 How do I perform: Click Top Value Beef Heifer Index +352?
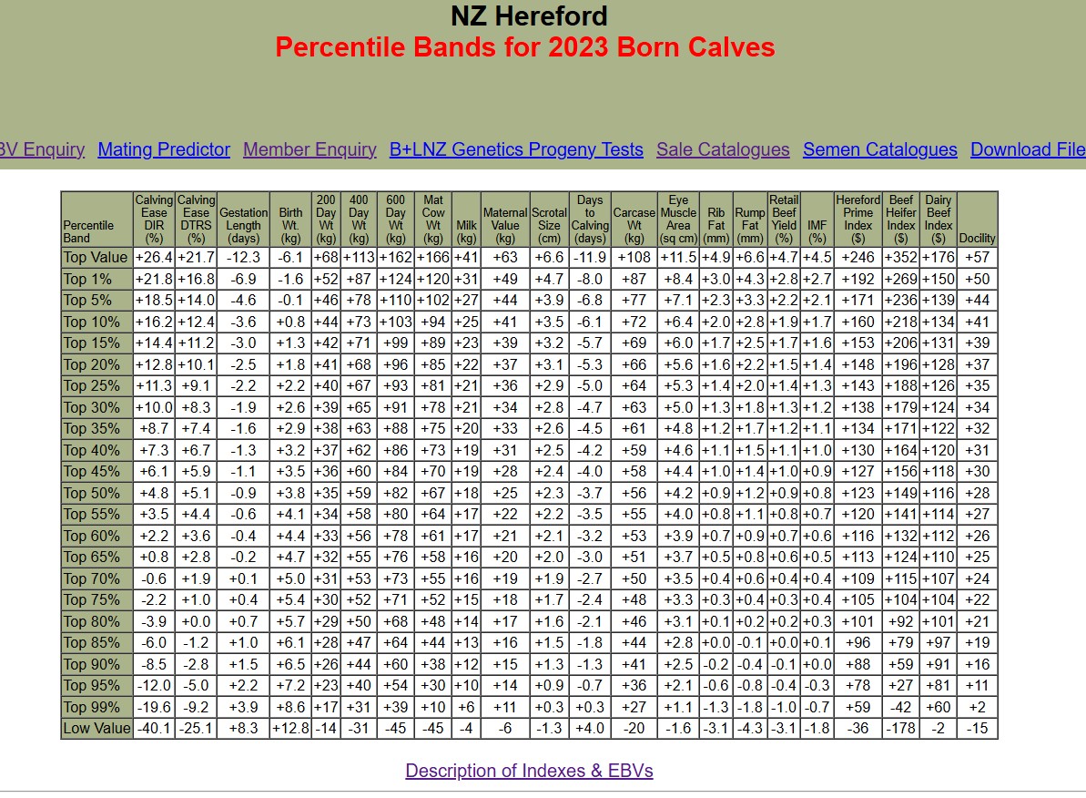[x=901, y=258]
